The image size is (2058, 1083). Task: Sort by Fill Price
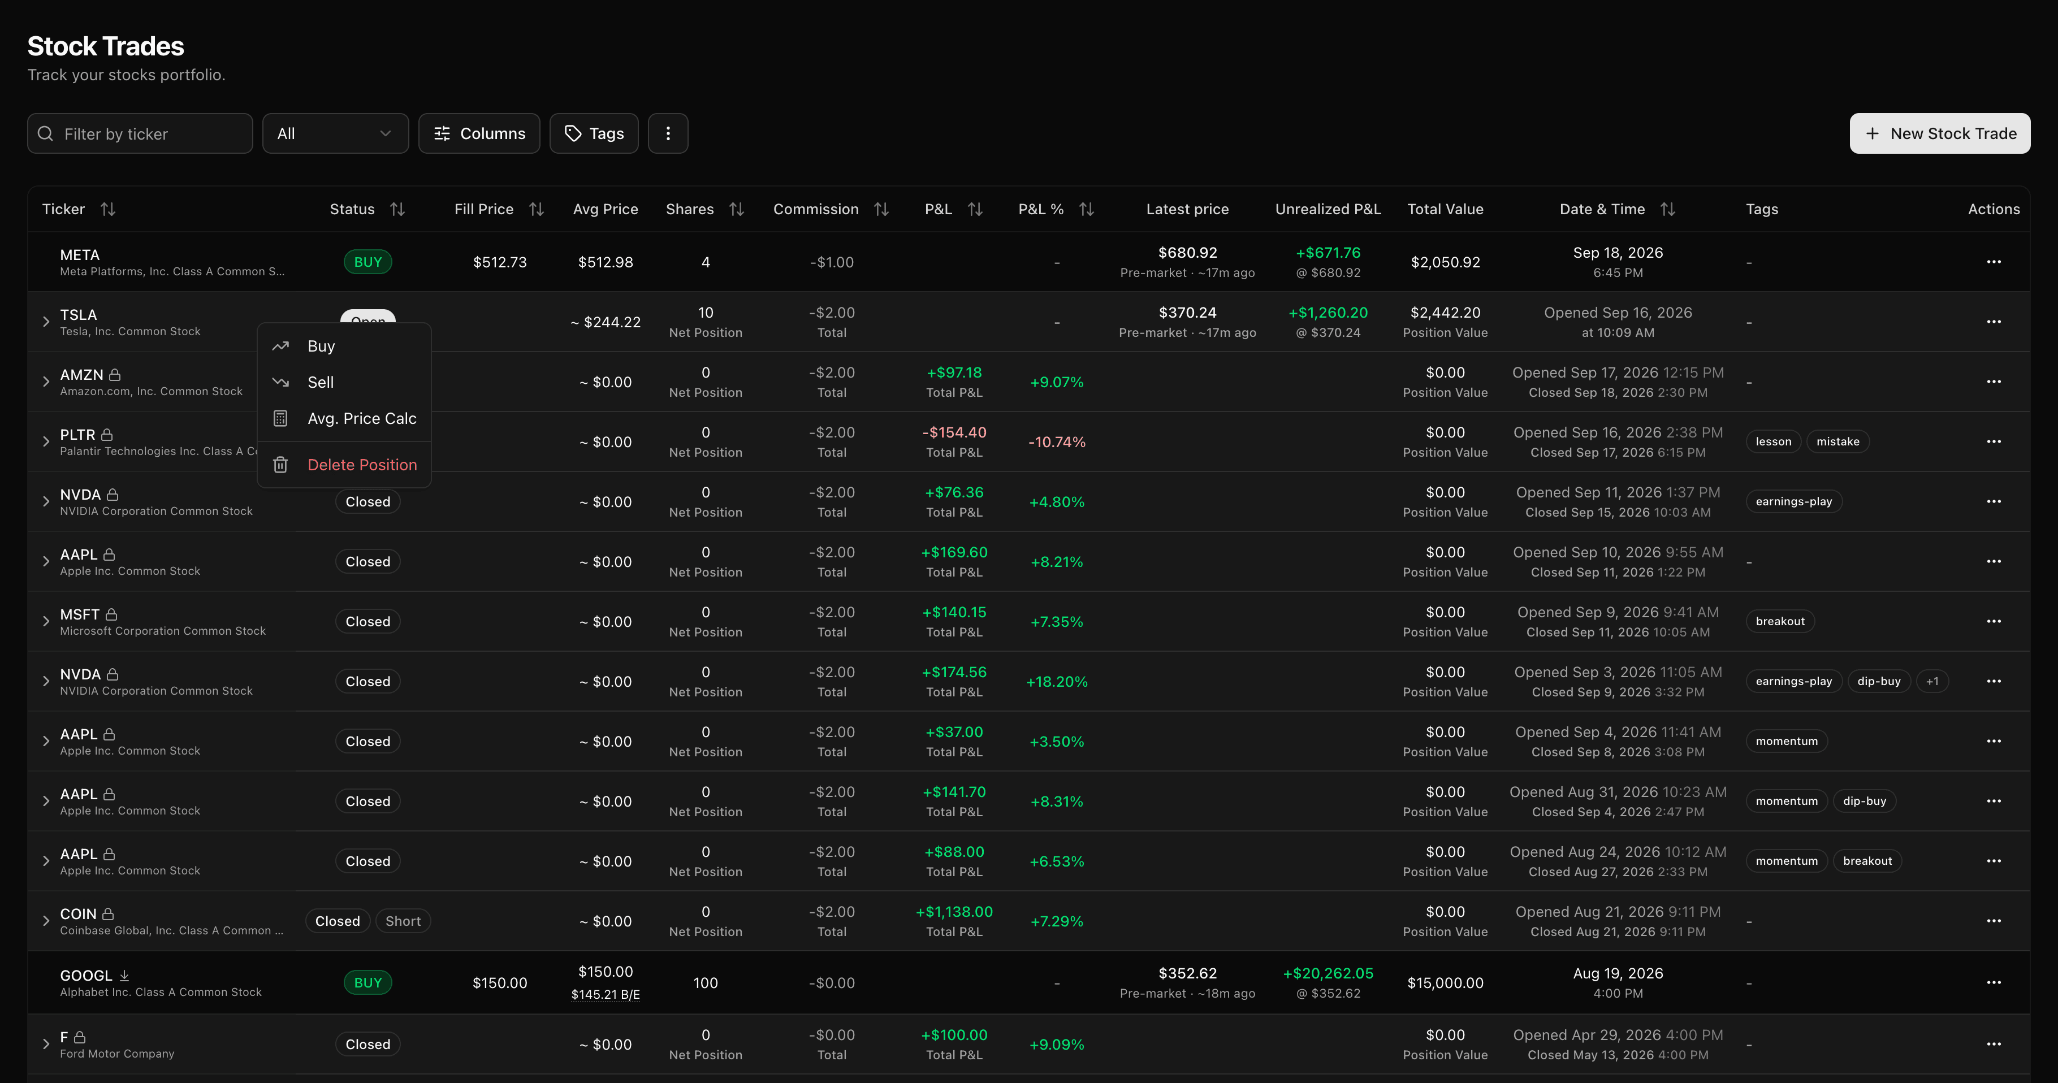[536, 209]
